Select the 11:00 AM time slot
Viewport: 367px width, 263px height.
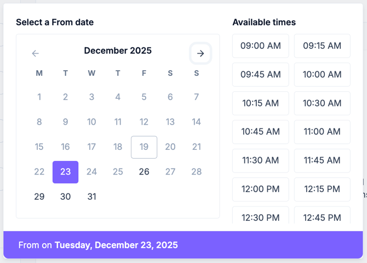(322, 132)
